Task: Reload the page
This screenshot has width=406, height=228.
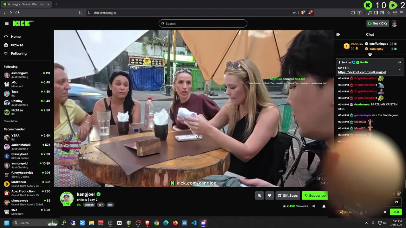Action: tap(17, 13)
